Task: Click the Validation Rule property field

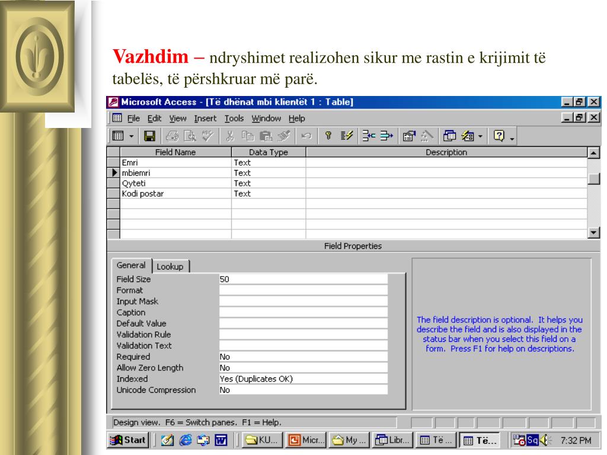Action: point(303,335)
